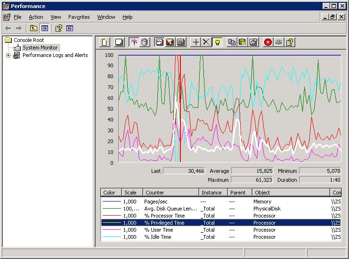Screen dimensions: 349x259
Task: Toggle the Highlight lightbulb button
Action: point(218,42)
